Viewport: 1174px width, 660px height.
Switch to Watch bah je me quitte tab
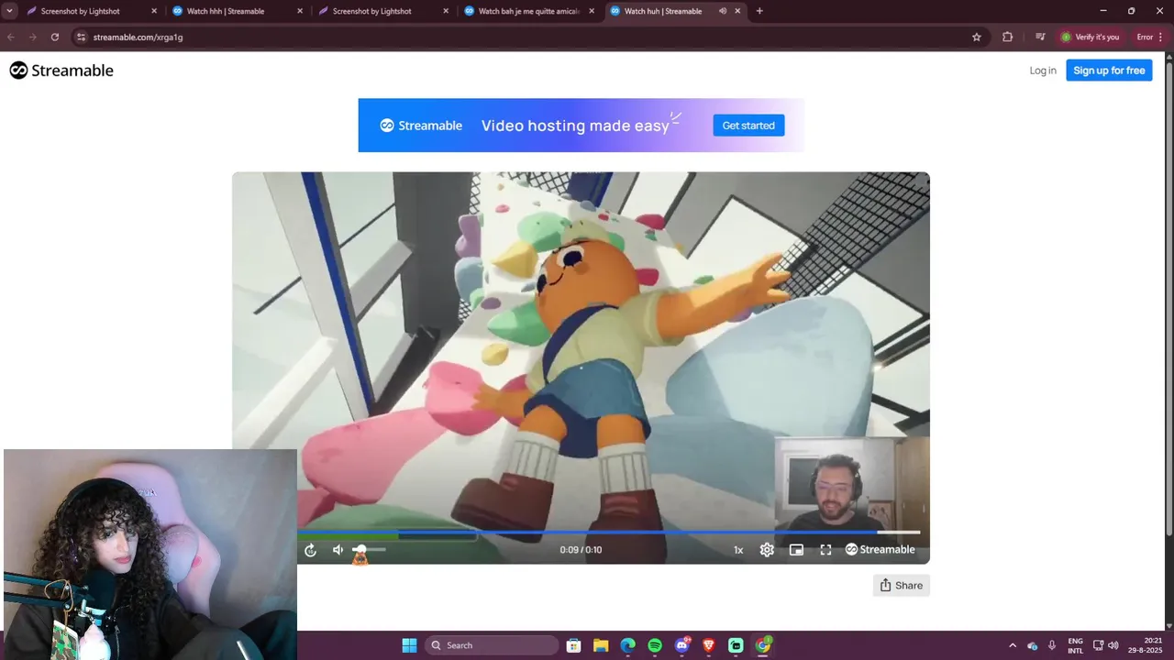pos(528,11)
